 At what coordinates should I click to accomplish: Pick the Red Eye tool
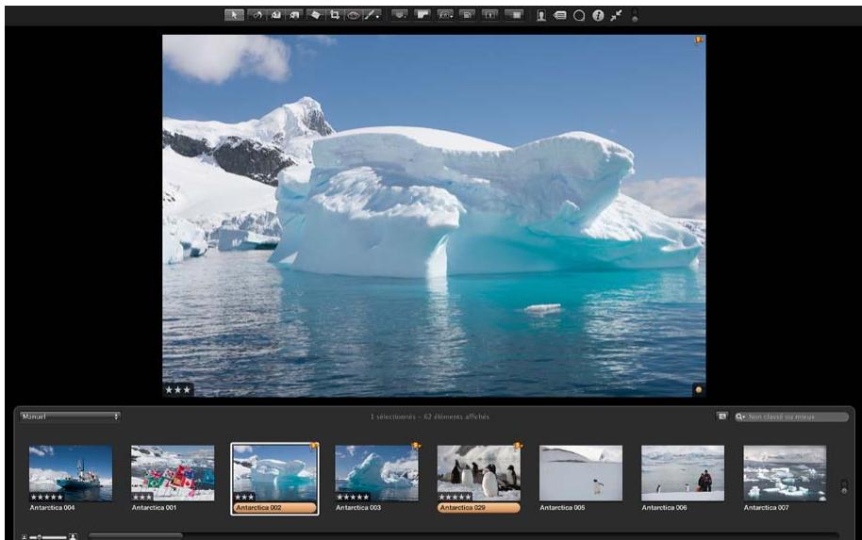(x=354, y=15)
